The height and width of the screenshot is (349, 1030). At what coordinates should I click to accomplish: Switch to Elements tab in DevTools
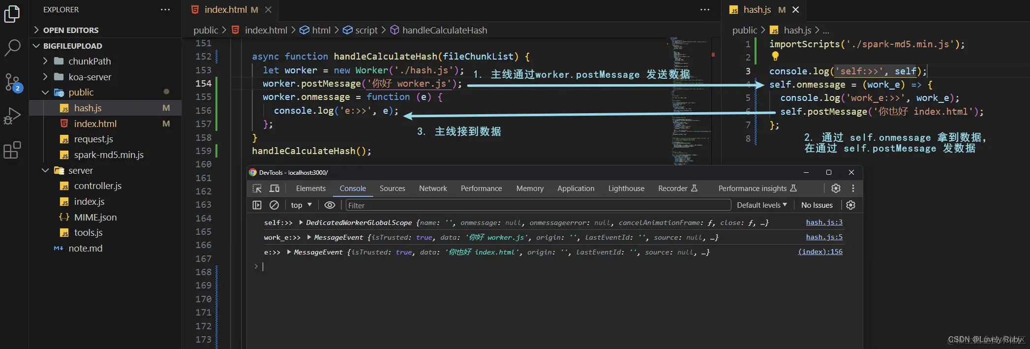tap(311, 189)
